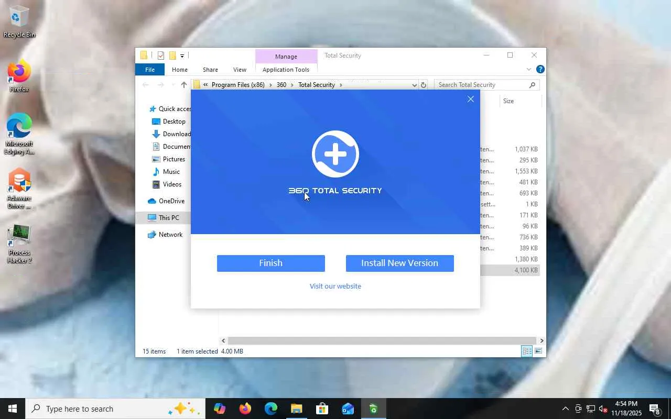Open the Visit our website link
671x419 pixels.
[x=335, y=286]
